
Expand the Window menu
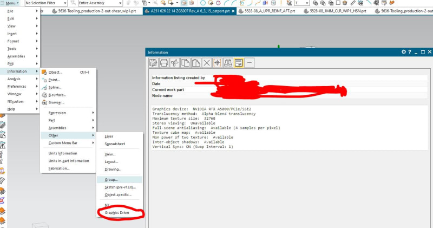(21, 94)
